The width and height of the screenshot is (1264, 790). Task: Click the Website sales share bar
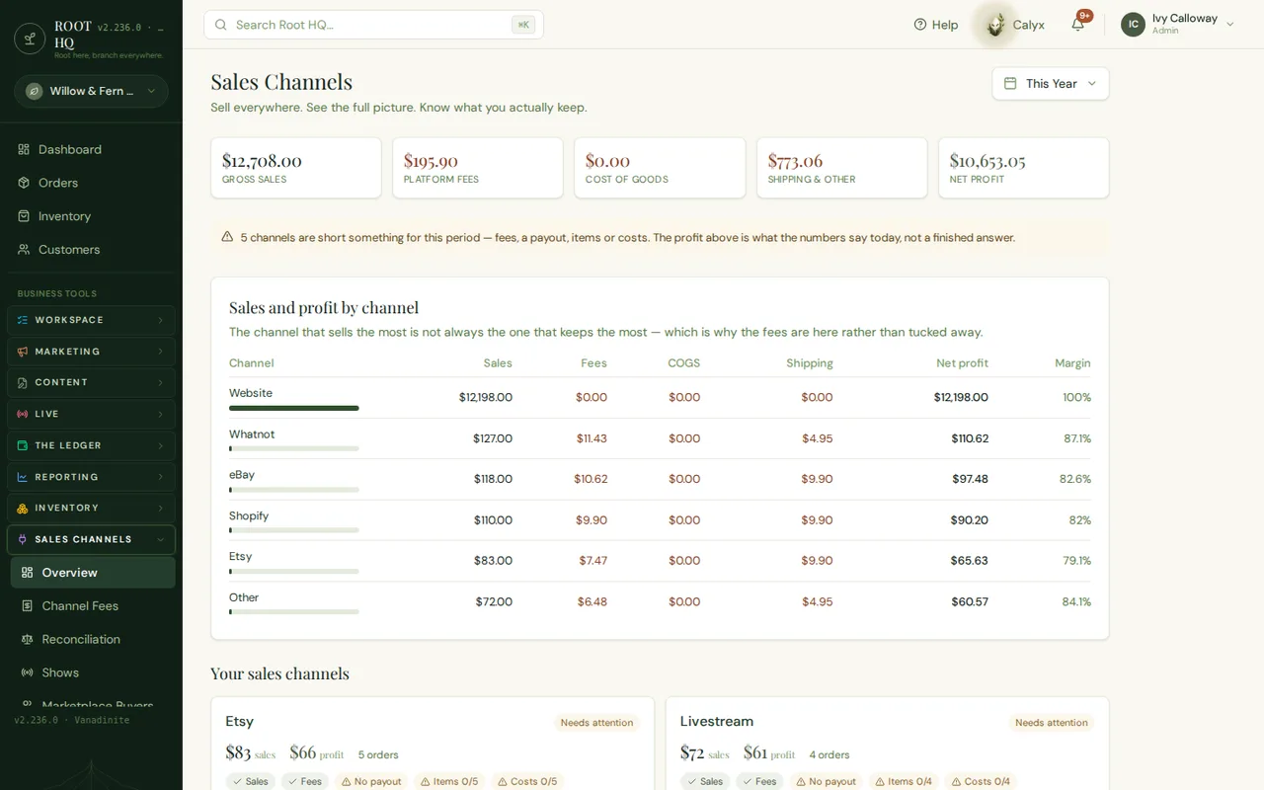pyautogui.click(x=294, y=408)
